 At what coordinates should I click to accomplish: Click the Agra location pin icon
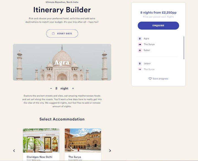pyautogui.click(x=140, y=39)
